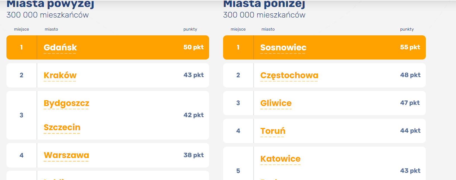Open the Szczecin city link
Screen dimensions: 456x180
[x=62, y=127]
